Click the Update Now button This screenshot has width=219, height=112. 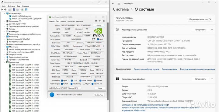99,95
